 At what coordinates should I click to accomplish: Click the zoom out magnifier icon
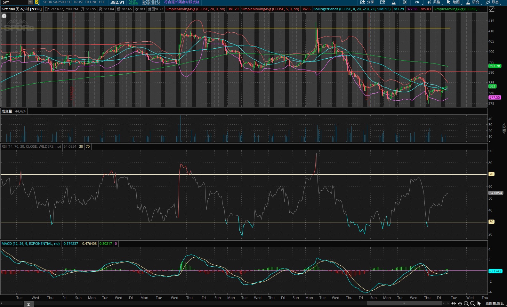[472, 303]
